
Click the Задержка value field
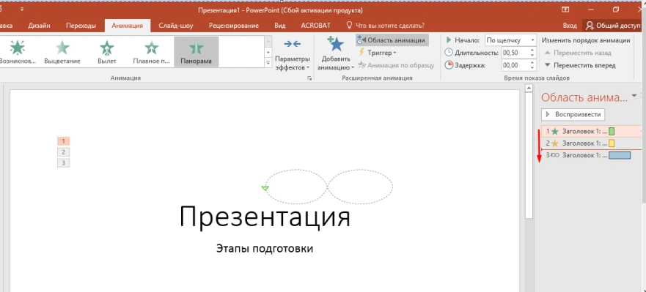[515, 65]
